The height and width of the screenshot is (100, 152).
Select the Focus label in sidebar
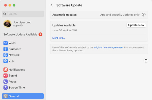point(12,82)
